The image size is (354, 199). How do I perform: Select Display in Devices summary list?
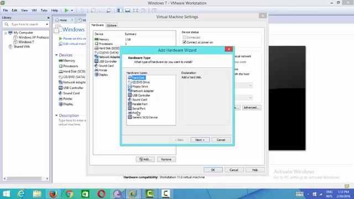[66, 104]
